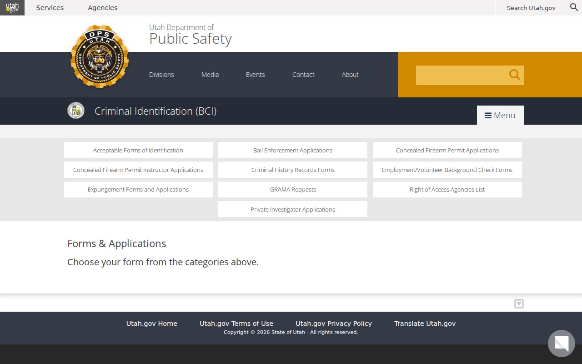Click the Search Utah.gov field
Image resolution: width=582 pixels, height=364 pixels.
531,8
